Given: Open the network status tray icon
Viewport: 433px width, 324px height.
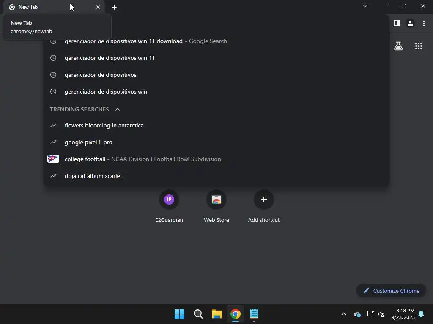Looking at the screenshot, I should pyautogui.click(x=370, y=314).
